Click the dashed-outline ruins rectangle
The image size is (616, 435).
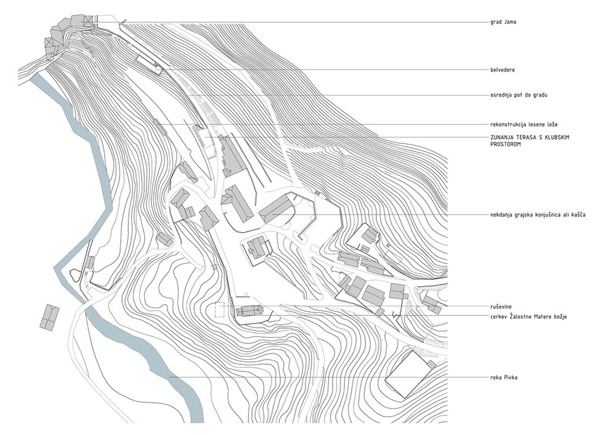220,309
